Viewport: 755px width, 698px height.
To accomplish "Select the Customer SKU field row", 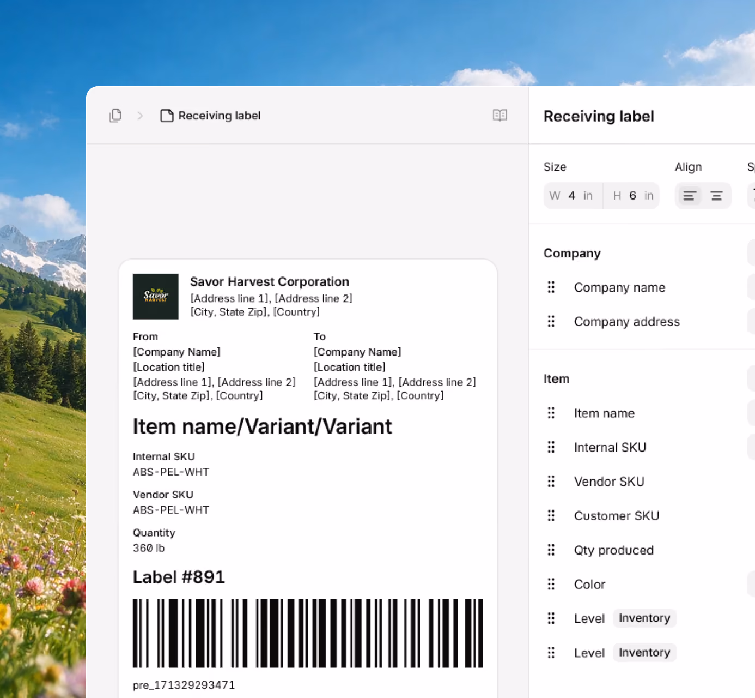I will coord(649,516).
